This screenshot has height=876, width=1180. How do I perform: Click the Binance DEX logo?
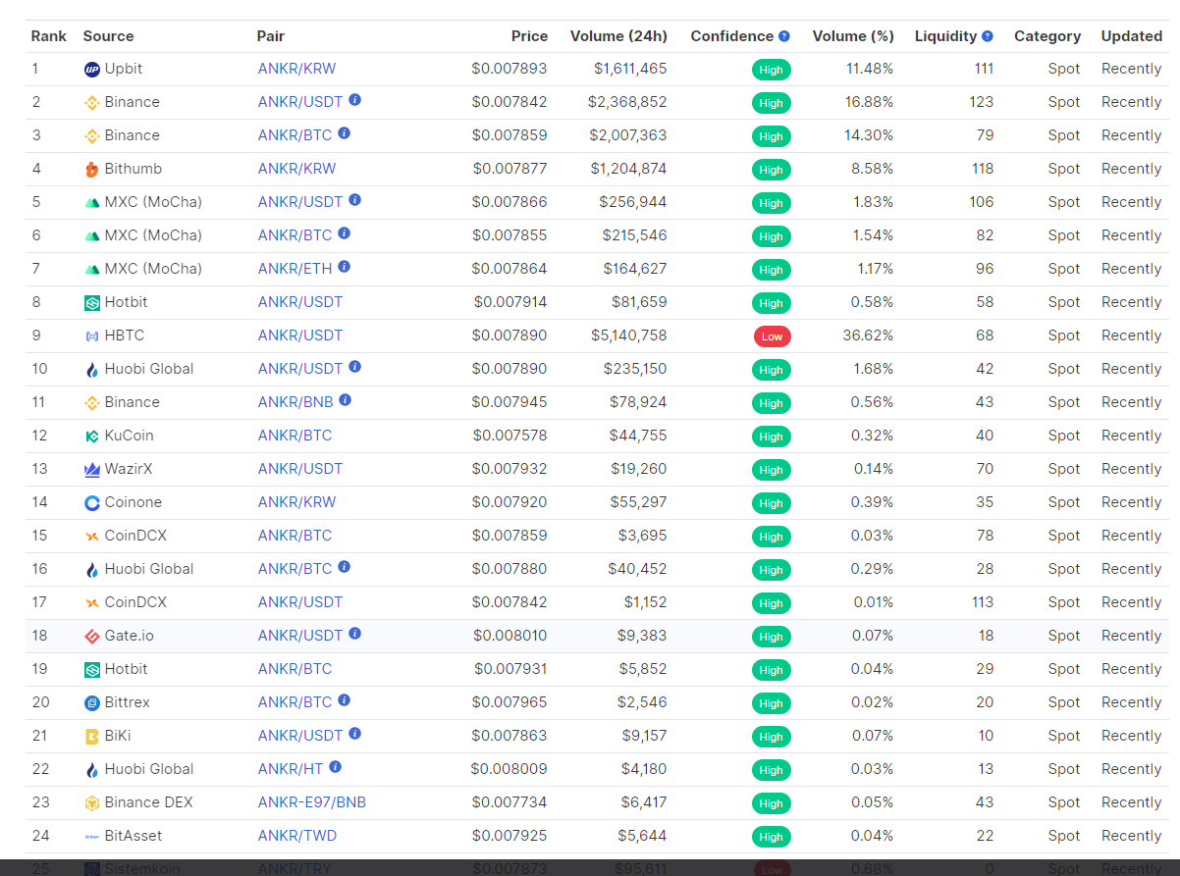point(92,803)
